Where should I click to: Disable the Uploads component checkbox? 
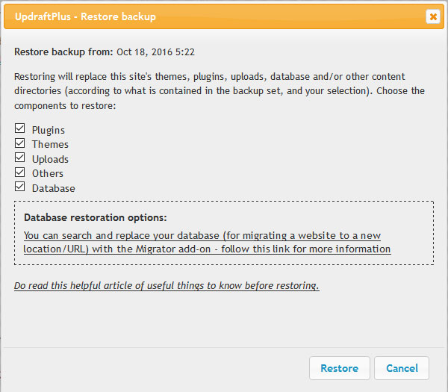click(19, 158)
